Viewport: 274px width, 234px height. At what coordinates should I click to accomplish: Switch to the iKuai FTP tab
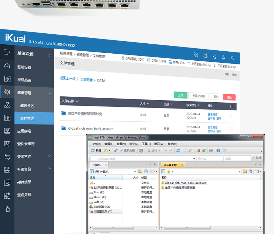[x=172, y=165]
